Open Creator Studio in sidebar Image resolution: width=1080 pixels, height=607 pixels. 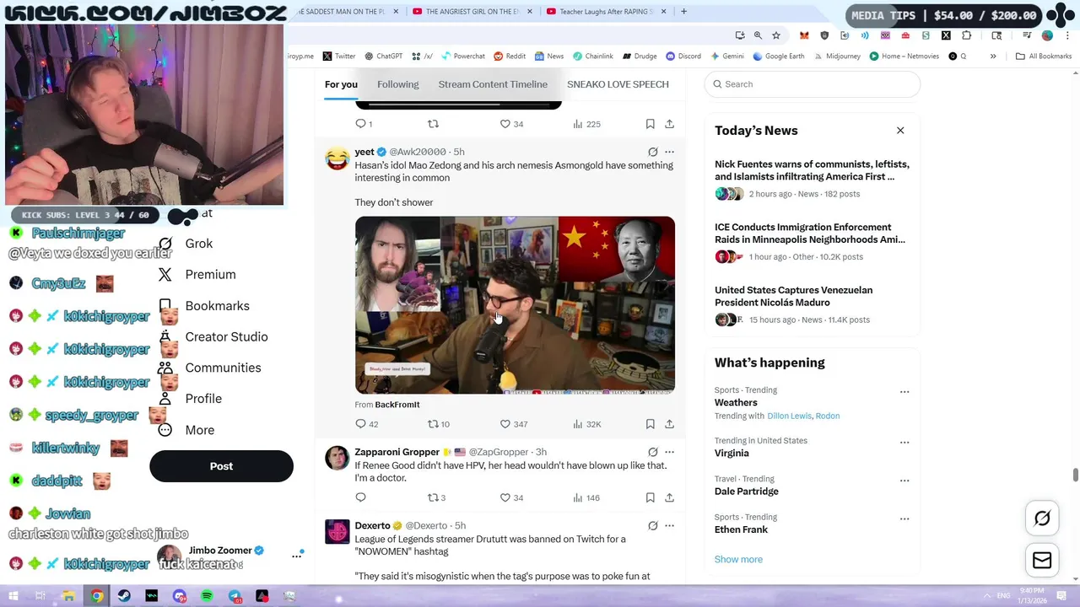pos(213,337)
